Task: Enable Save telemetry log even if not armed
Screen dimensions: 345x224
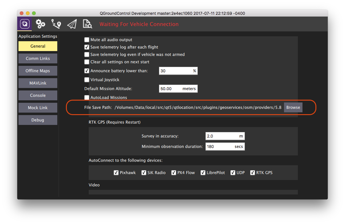Action: coord(87,54)
